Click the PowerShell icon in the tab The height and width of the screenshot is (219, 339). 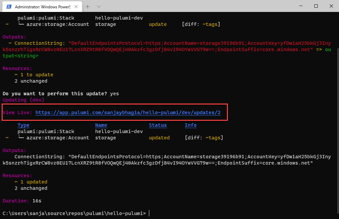coord(9,7)
